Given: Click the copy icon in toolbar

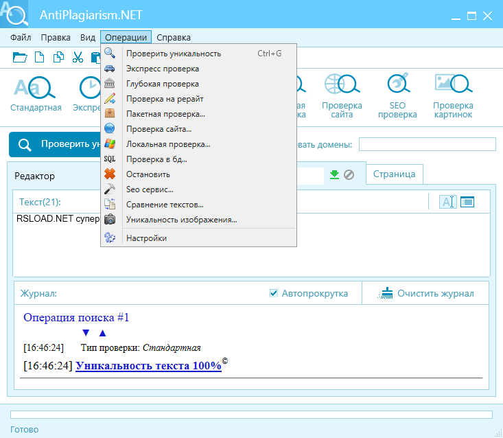Looking at the screenshot, I should [x=58, y=57].
